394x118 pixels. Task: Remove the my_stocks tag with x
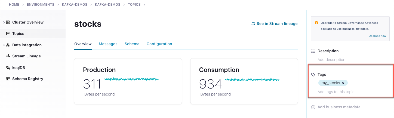[x=343, y=83]
